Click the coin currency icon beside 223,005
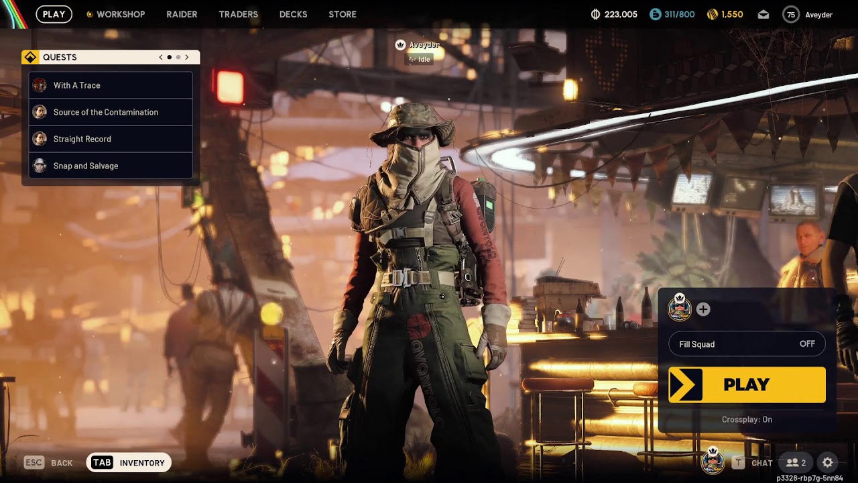 point(595,14)
